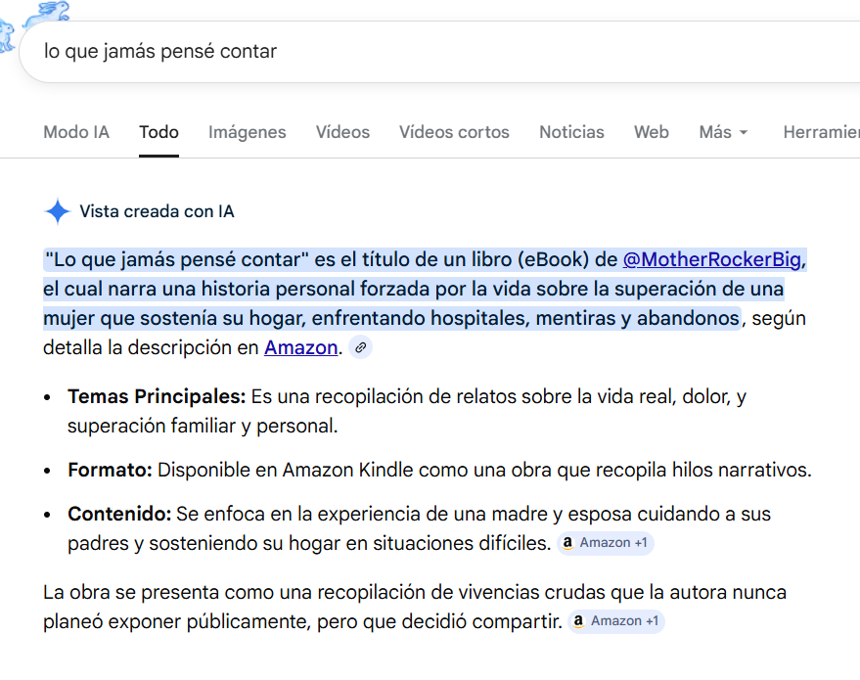
Task: Follow the @MotherRockerBig link
Action: [712, 259]
